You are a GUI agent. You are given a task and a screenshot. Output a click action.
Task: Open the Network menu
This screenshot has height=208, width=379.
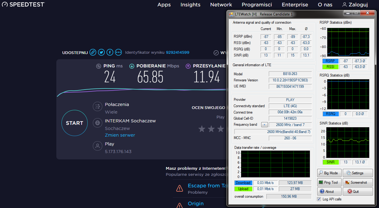tap(221, 5)
